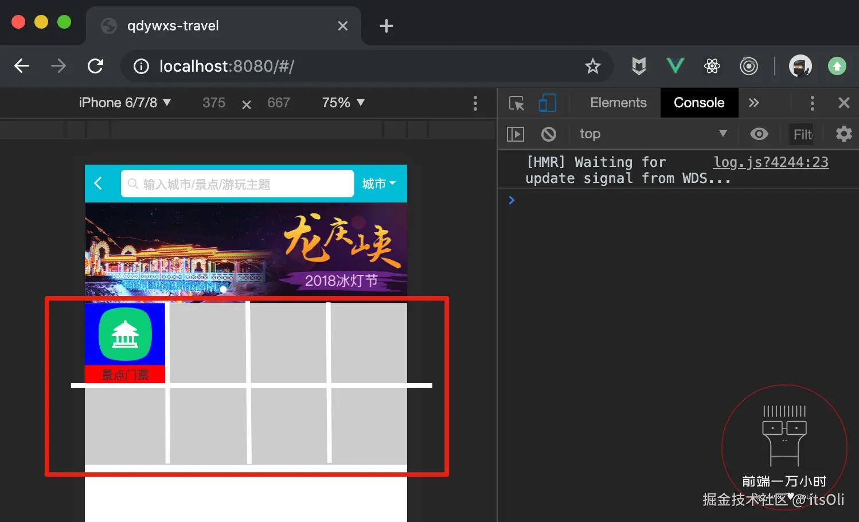859x522 pixels.
Task: Open the iPhone 6/7/8 device dropdown
Action: 124,103
